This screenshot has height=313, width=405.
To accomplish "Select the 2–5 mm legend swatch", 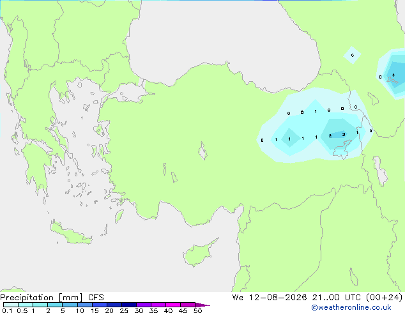I will tap(55, 305).
